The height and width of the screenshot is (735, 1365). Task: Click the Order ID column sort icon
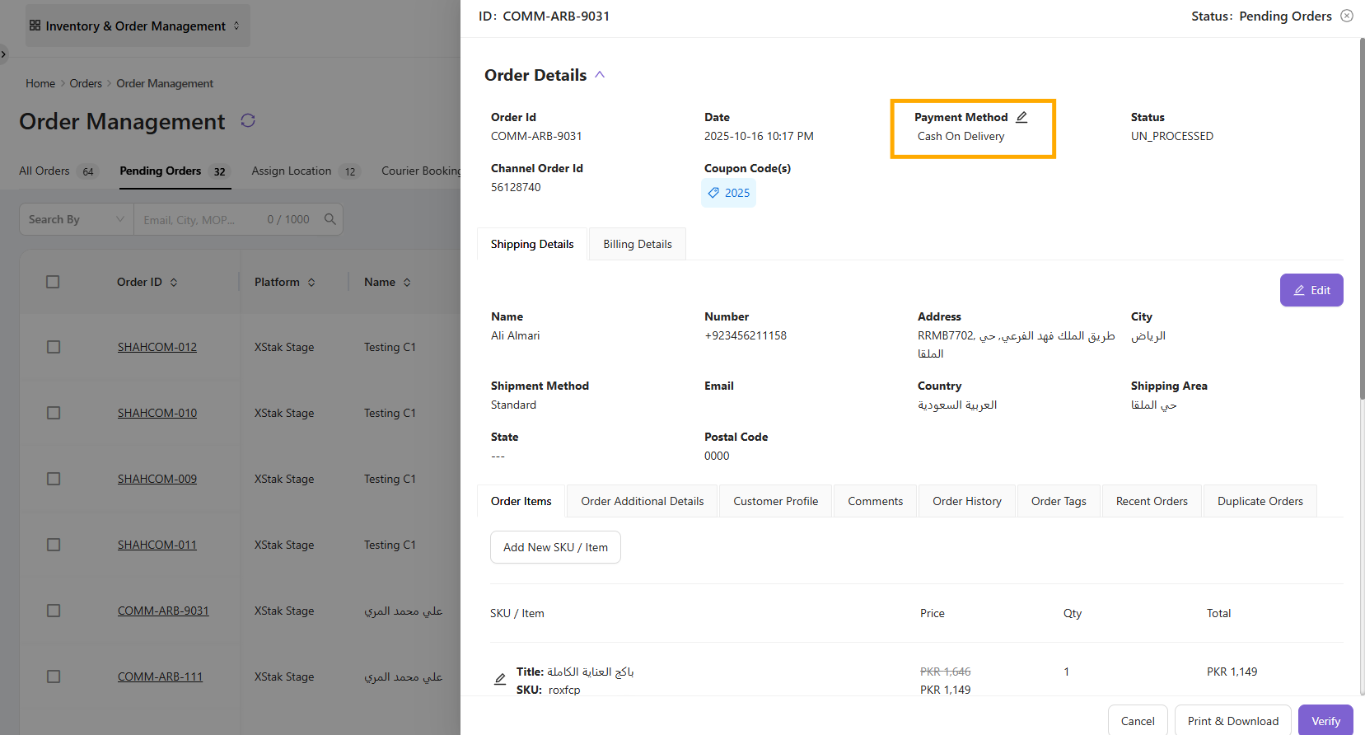click(x=174, y=283)
